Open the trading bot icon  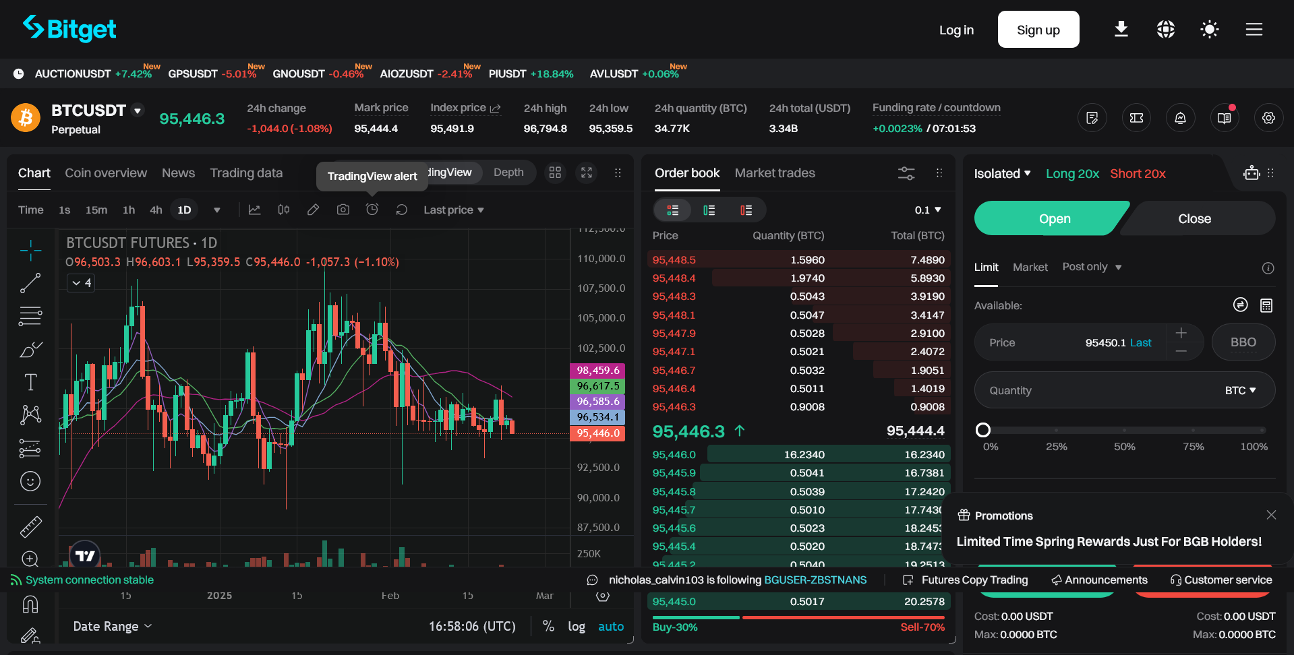(x=1252, y=173)
